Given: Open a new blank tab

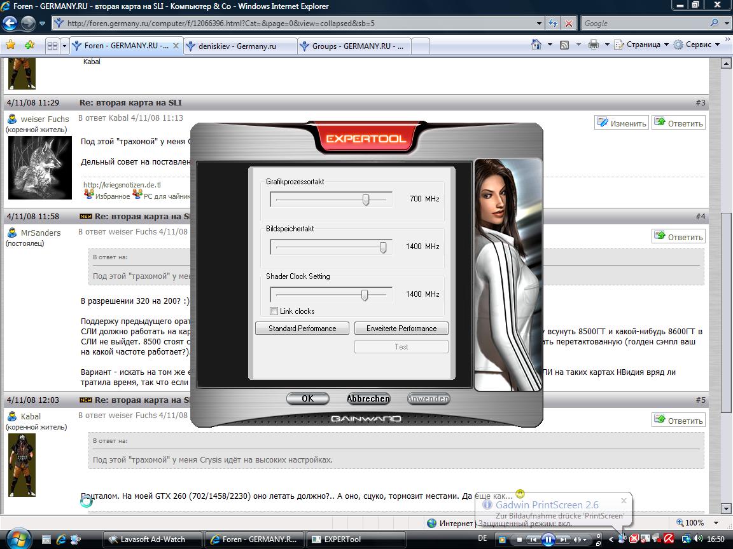Looking at the screenshot, I should pos(420,46).
